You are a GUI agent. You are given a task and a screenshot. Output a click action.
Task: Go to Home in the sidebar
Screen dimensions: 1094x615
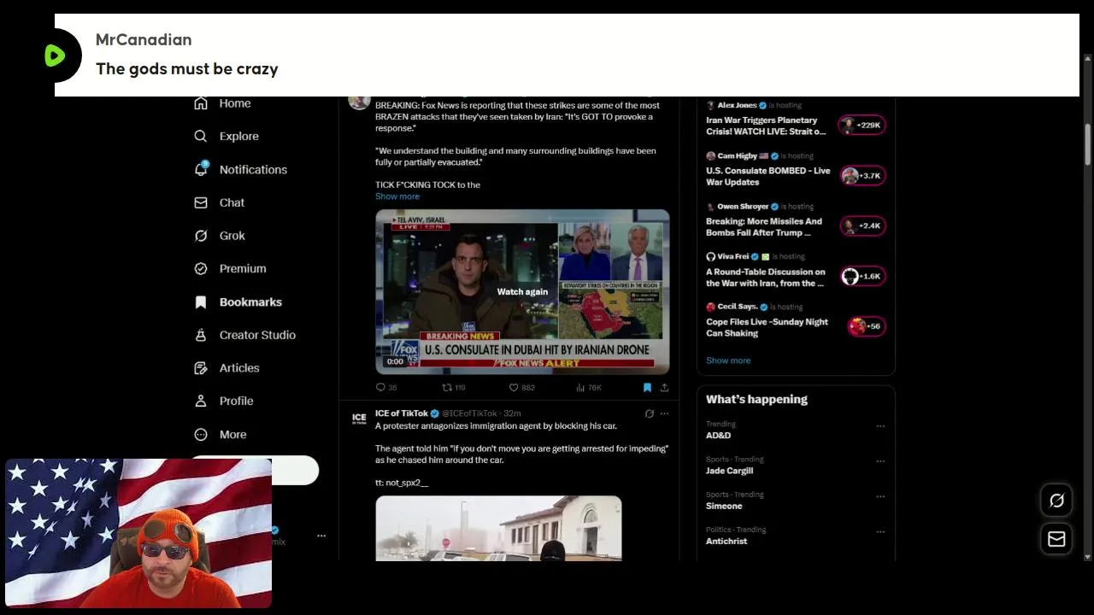pos(222,103)
